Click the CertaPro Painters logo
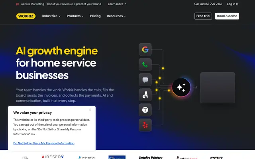This screenshot has width=255, height=159. 151,157
